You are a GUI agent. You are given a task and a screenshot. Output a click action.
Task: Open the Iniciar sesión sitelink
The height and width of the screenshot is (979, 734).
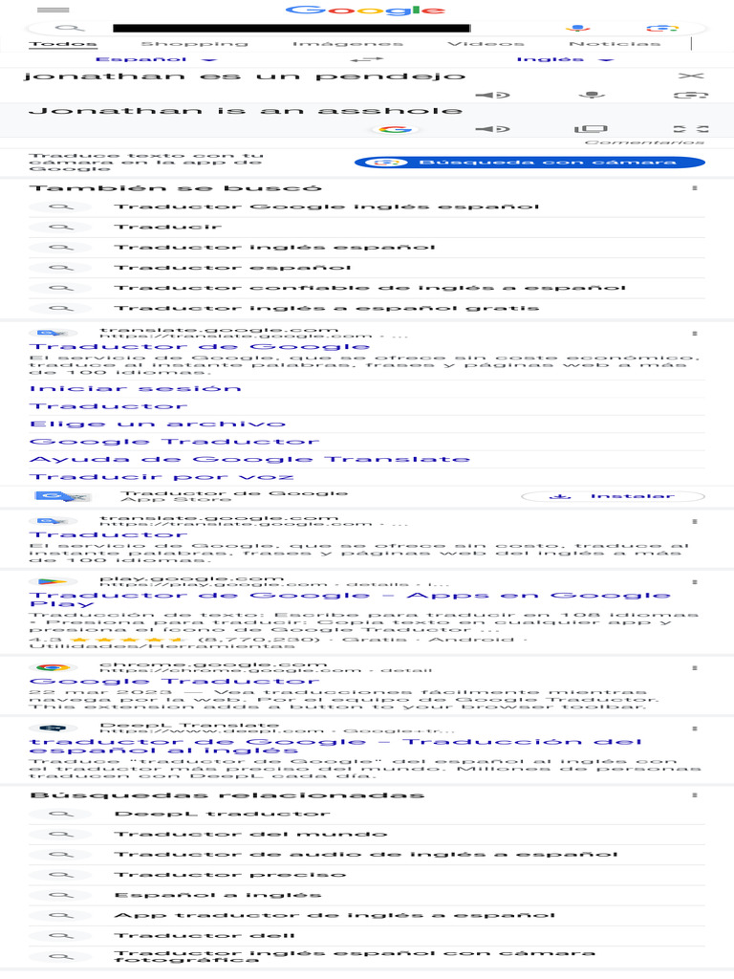click(x=136, y=388)
